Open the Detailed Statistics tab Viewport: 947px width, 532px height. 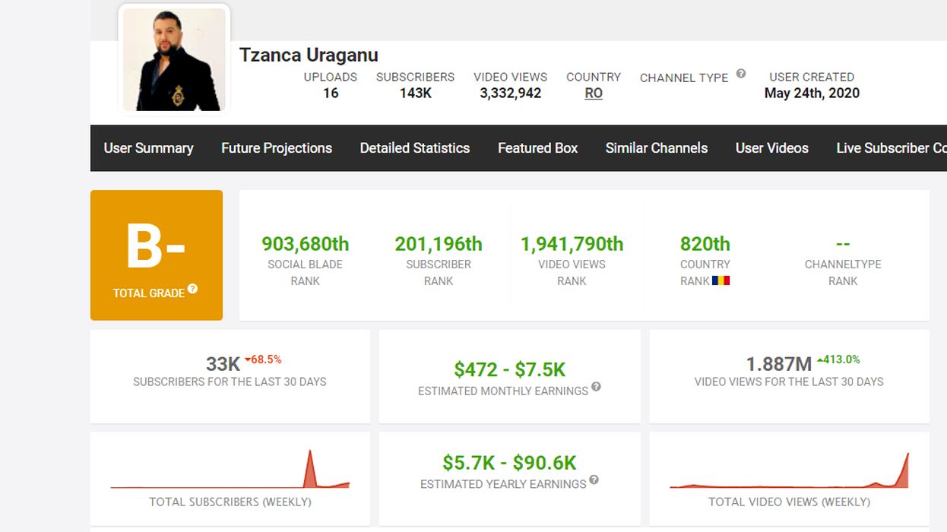point(415,148)
